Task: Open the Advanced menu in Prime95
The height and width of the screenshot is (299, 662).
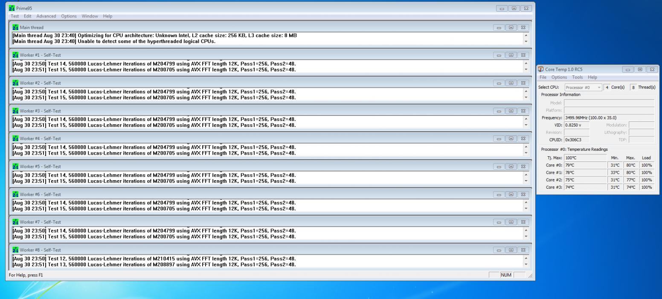Action: (46, 16)
